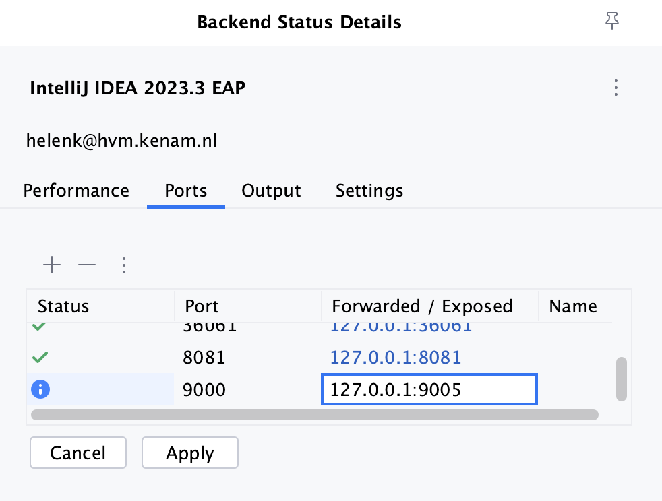
Task: Click the green checkmark for port 36061
Action: tap(40, 327)
